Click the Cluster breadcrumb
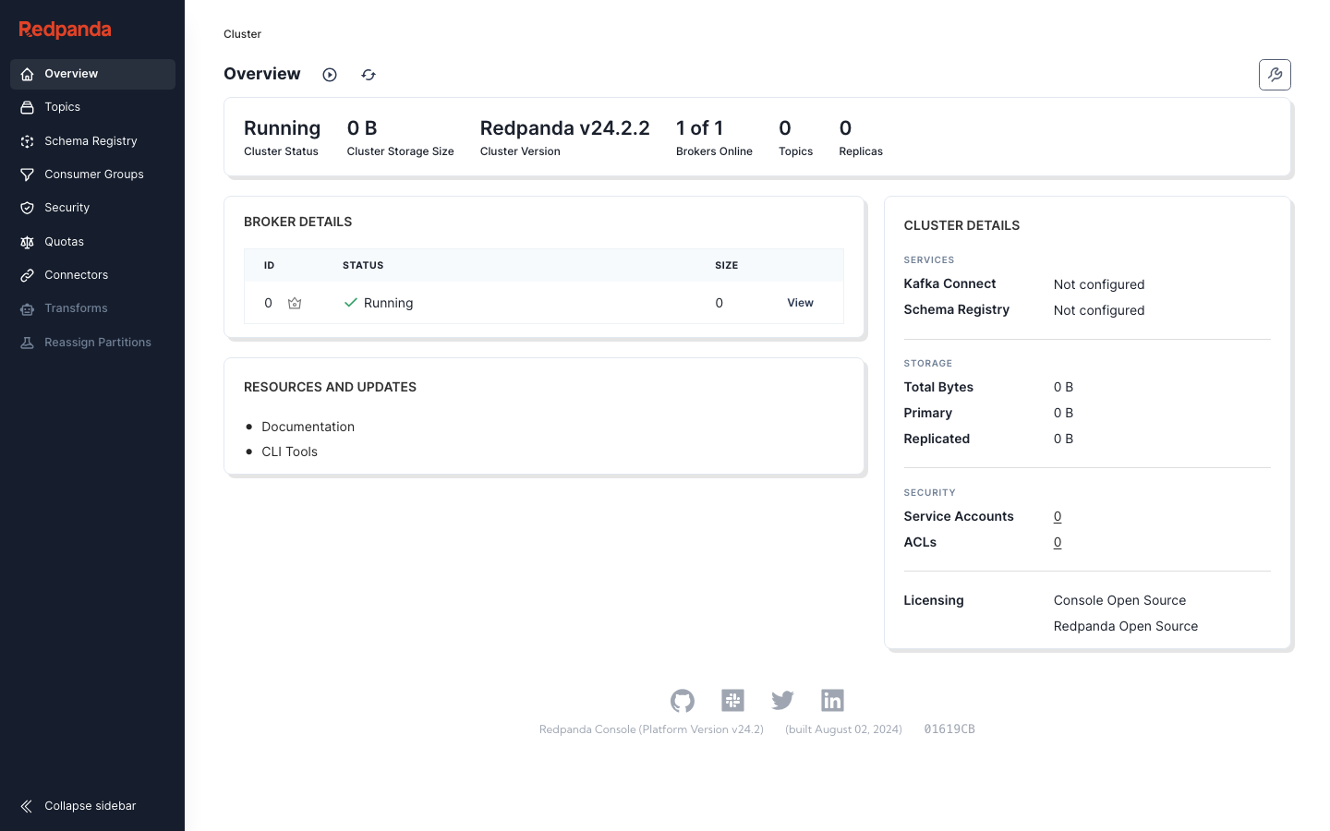The width and height of the screenshot is (1330, 831). pyautogui.click(x=242, y=34)
